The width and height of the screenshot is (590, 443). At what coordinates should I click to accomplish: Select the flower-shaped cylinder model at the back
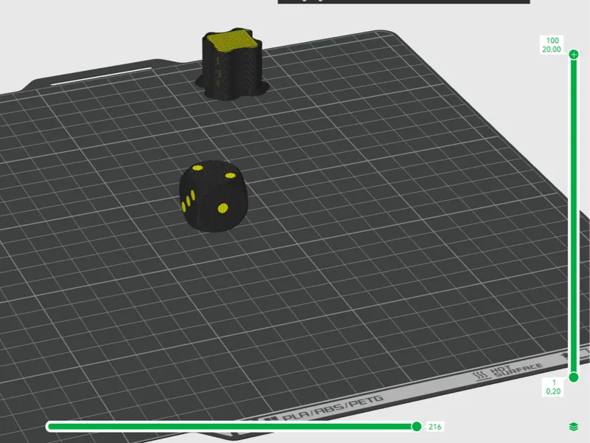232,64
